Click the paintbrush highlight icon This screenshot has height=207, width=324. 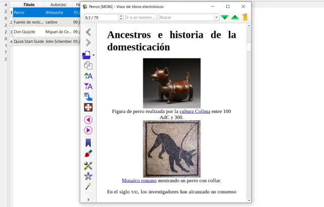coord(88,153)
